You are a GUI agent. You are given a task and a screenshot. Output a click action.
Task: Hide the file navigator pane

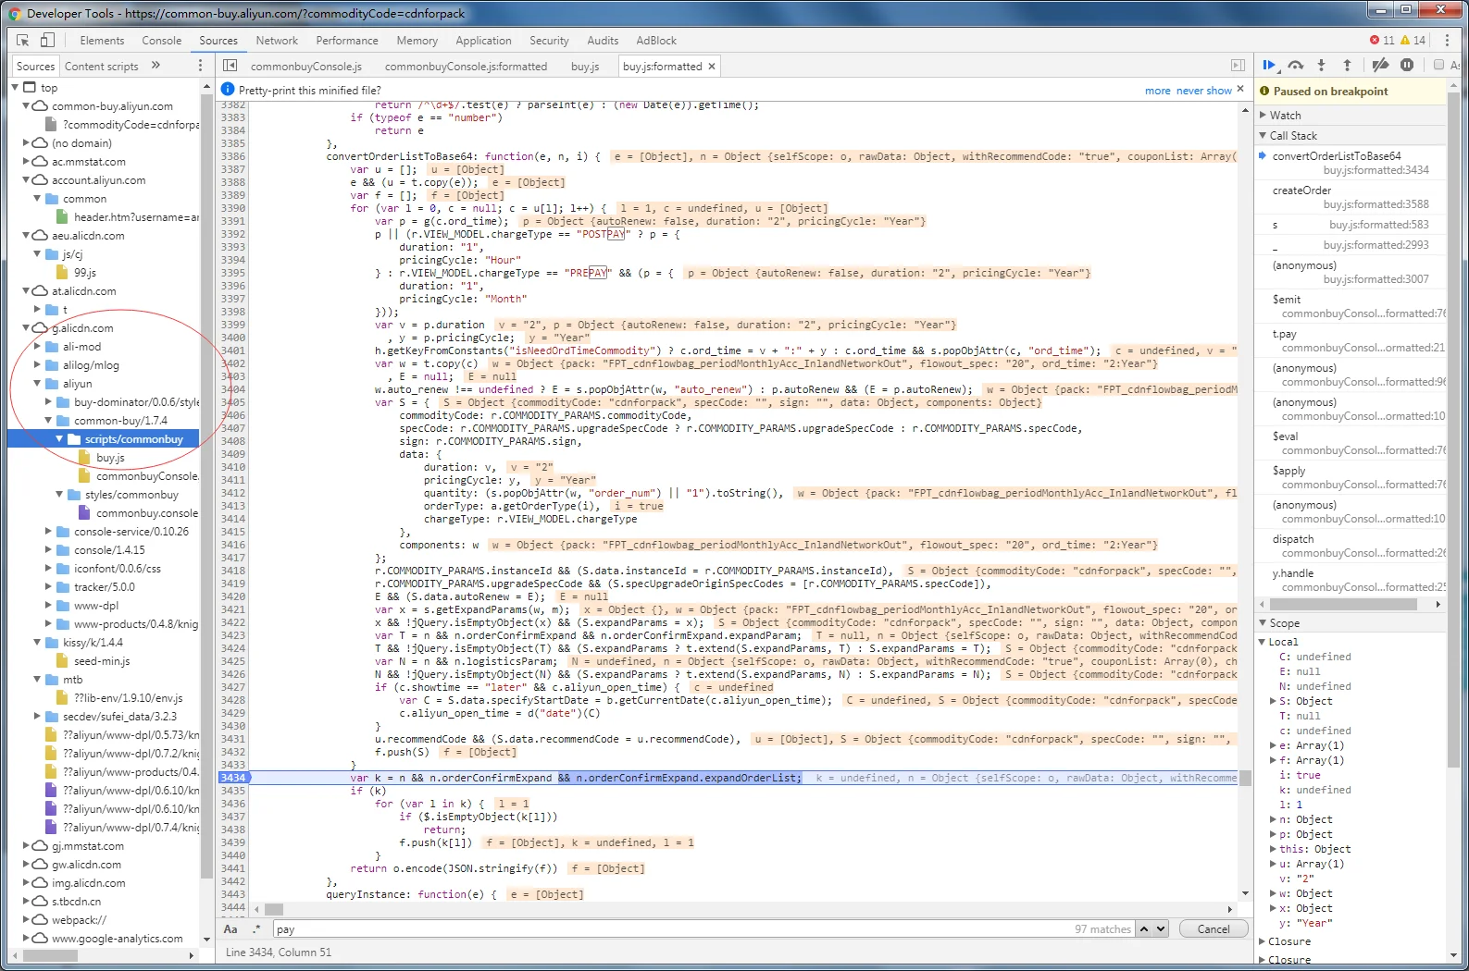pyautogui.click(x=230, y=66)
